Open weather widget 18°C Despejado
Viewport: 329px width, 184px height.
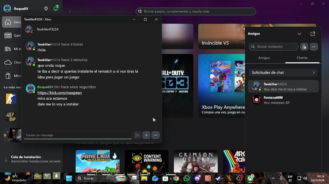16,178
